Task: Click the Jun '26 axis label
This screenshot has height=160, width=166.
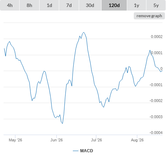Action: tap(56, 140)
